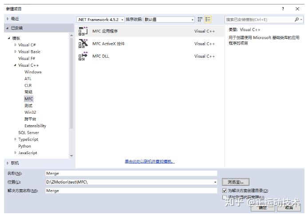
Task: Select the MFC DLL template icon
Action: [83, 56]
